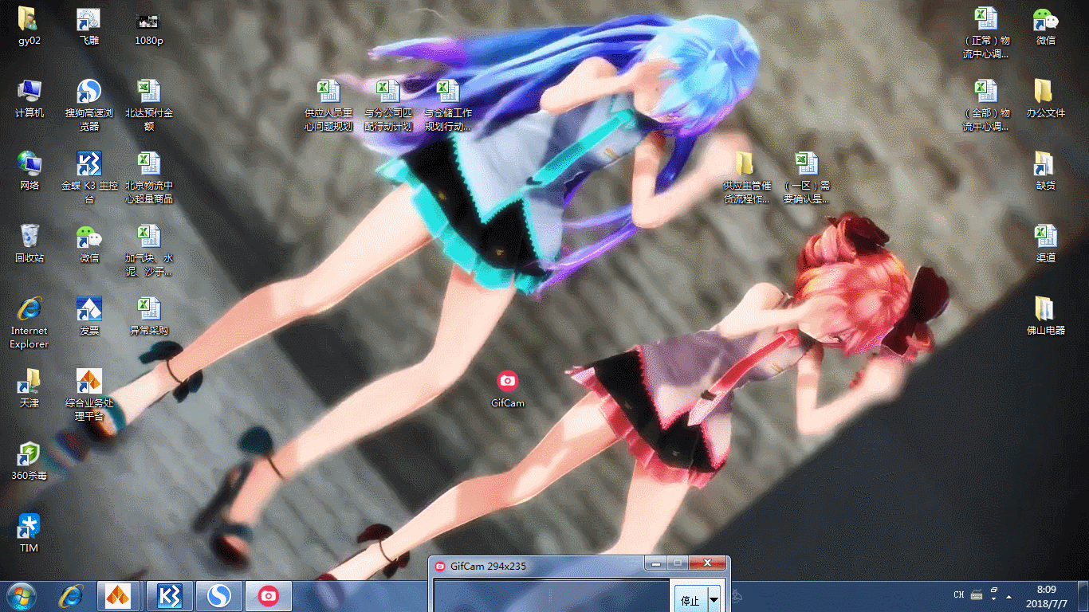Expand the dropdown arrow beside 停止

(x=714, y=600)
